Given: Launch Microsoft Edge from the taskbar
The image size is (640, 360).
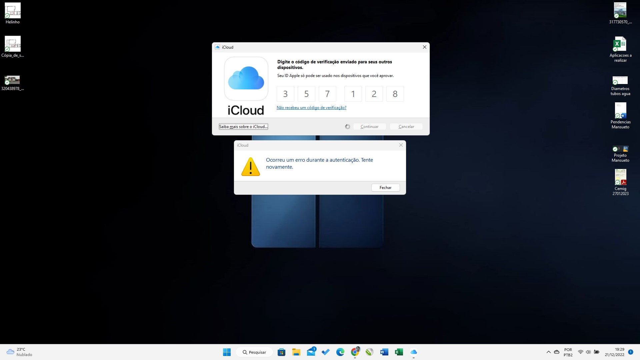Looking at the screenshot, I should [x=340, y=352].
